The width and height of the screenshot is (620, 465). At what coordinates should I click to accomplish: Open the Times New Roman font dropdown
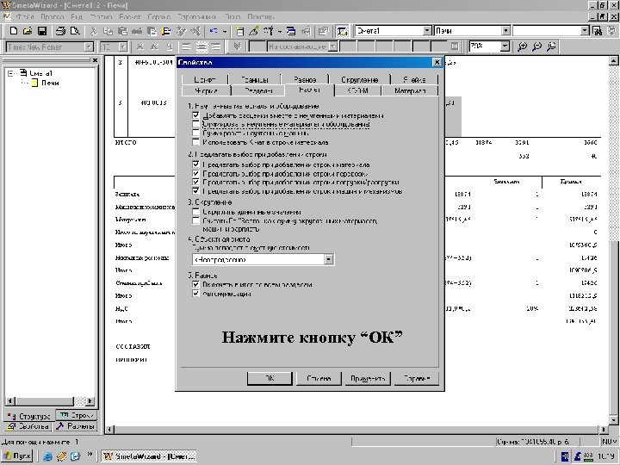pyautogui.click(x=89, y=46)
